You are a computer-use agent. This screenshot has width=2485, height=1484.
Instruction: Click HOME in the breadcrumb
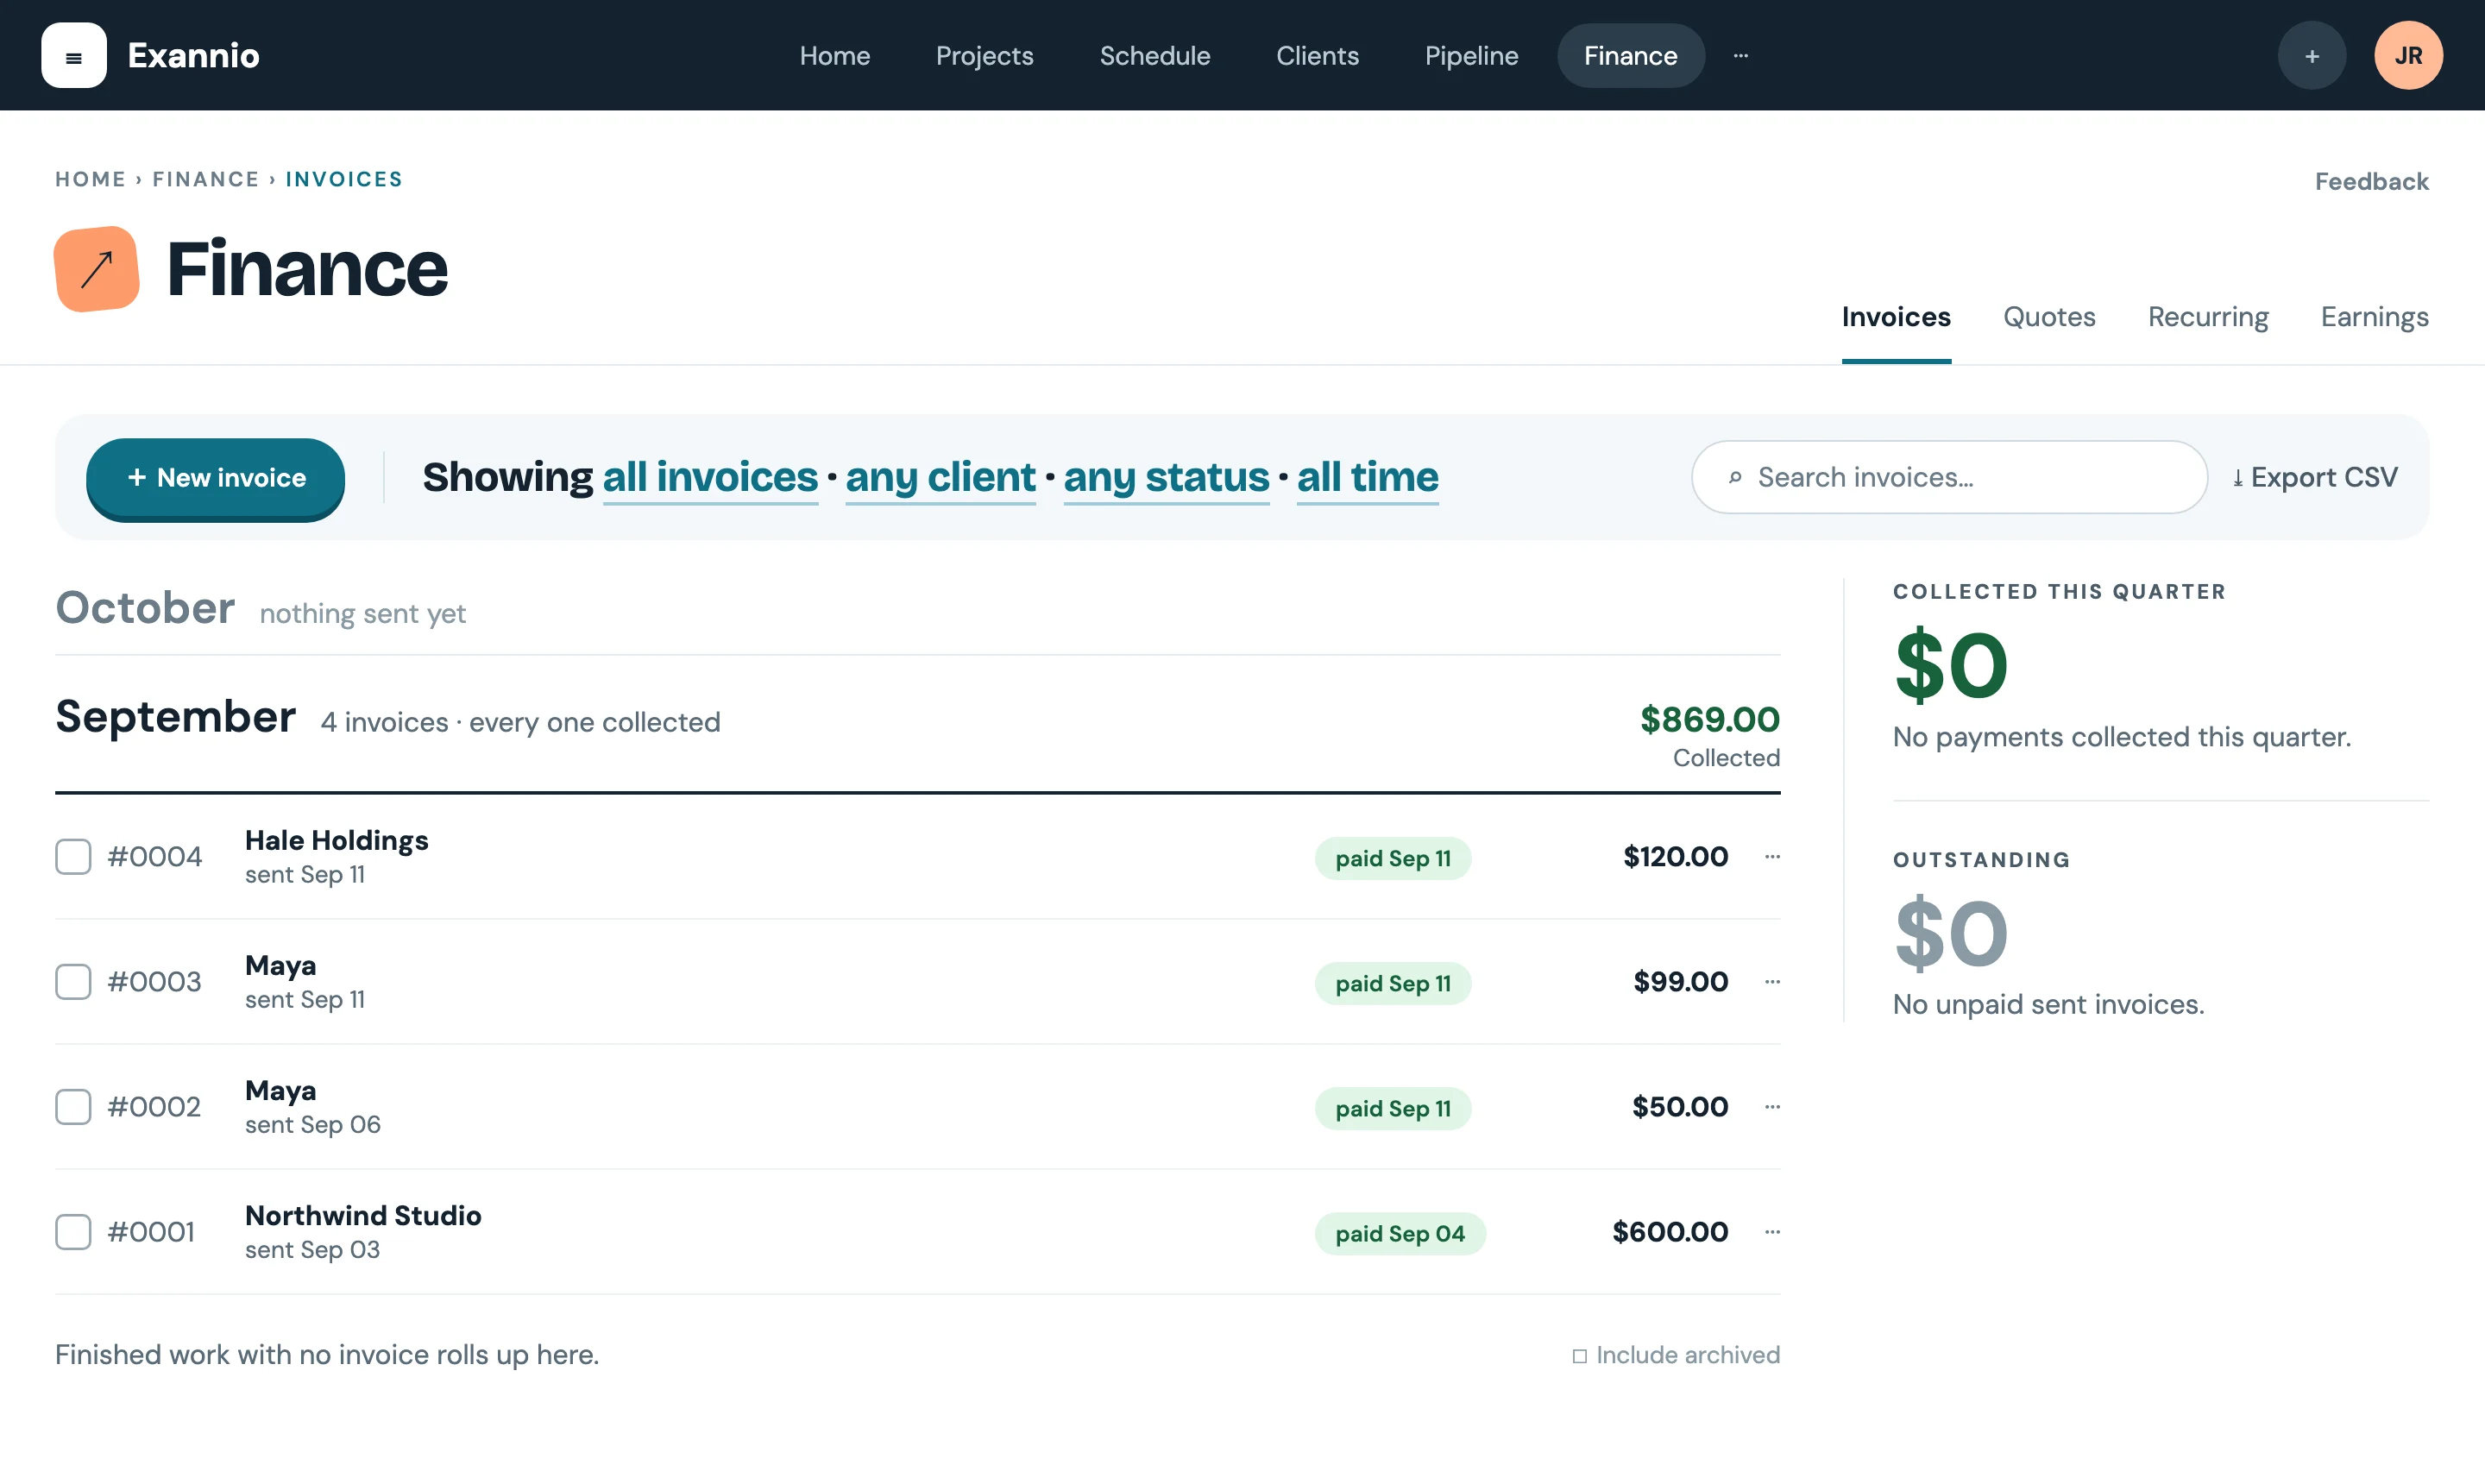coord(90,180)
